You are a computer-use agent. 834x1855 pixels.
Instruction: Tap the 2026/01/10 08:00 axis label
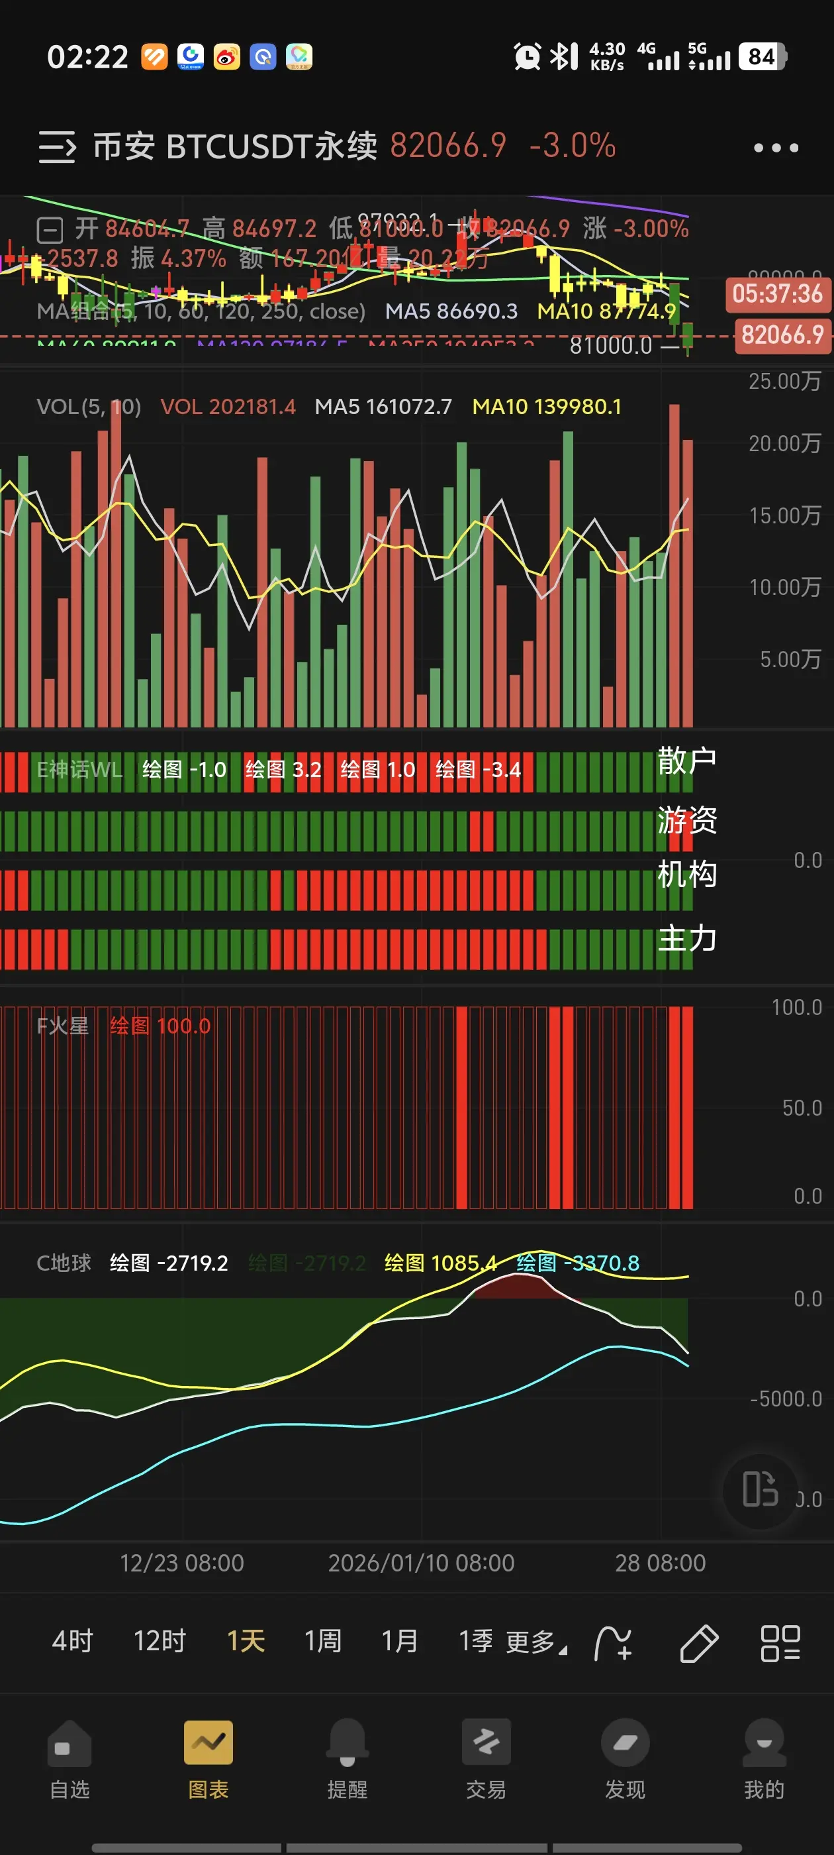point(422,1563)
